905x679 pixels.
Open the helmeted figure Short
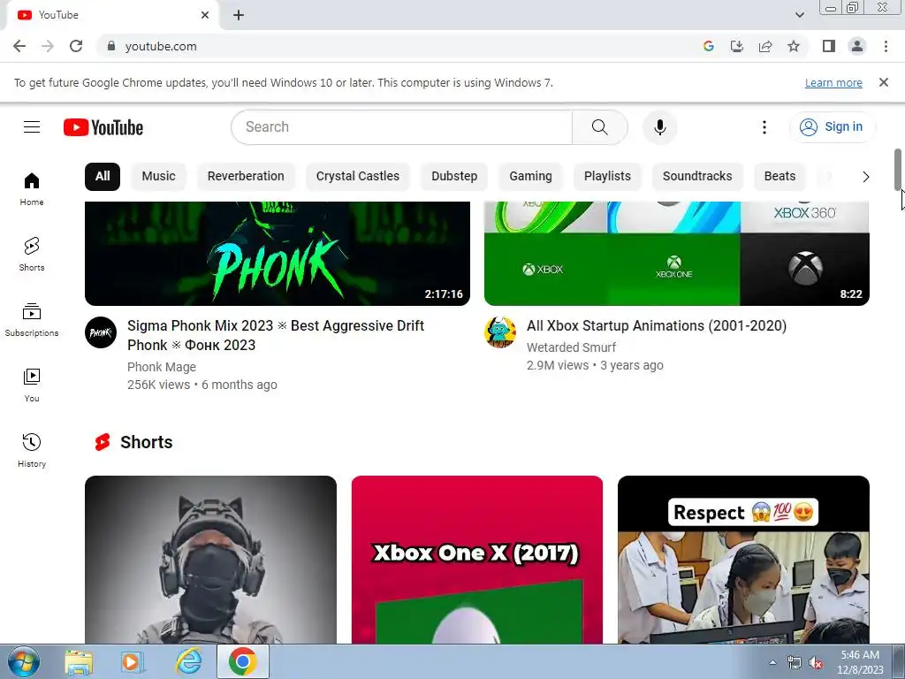(210, 560)
